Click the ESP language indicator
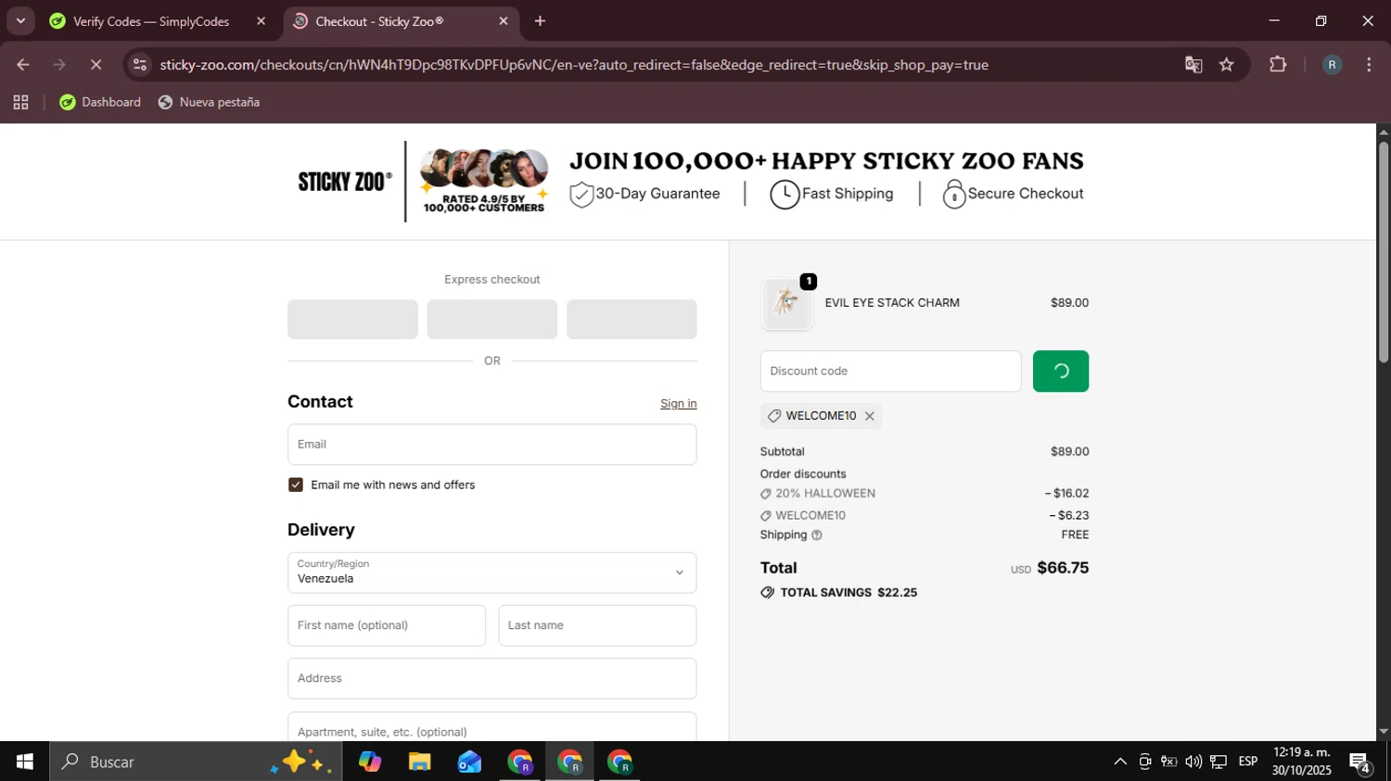Screen dimensions: 1391x781 [1248, 762]
